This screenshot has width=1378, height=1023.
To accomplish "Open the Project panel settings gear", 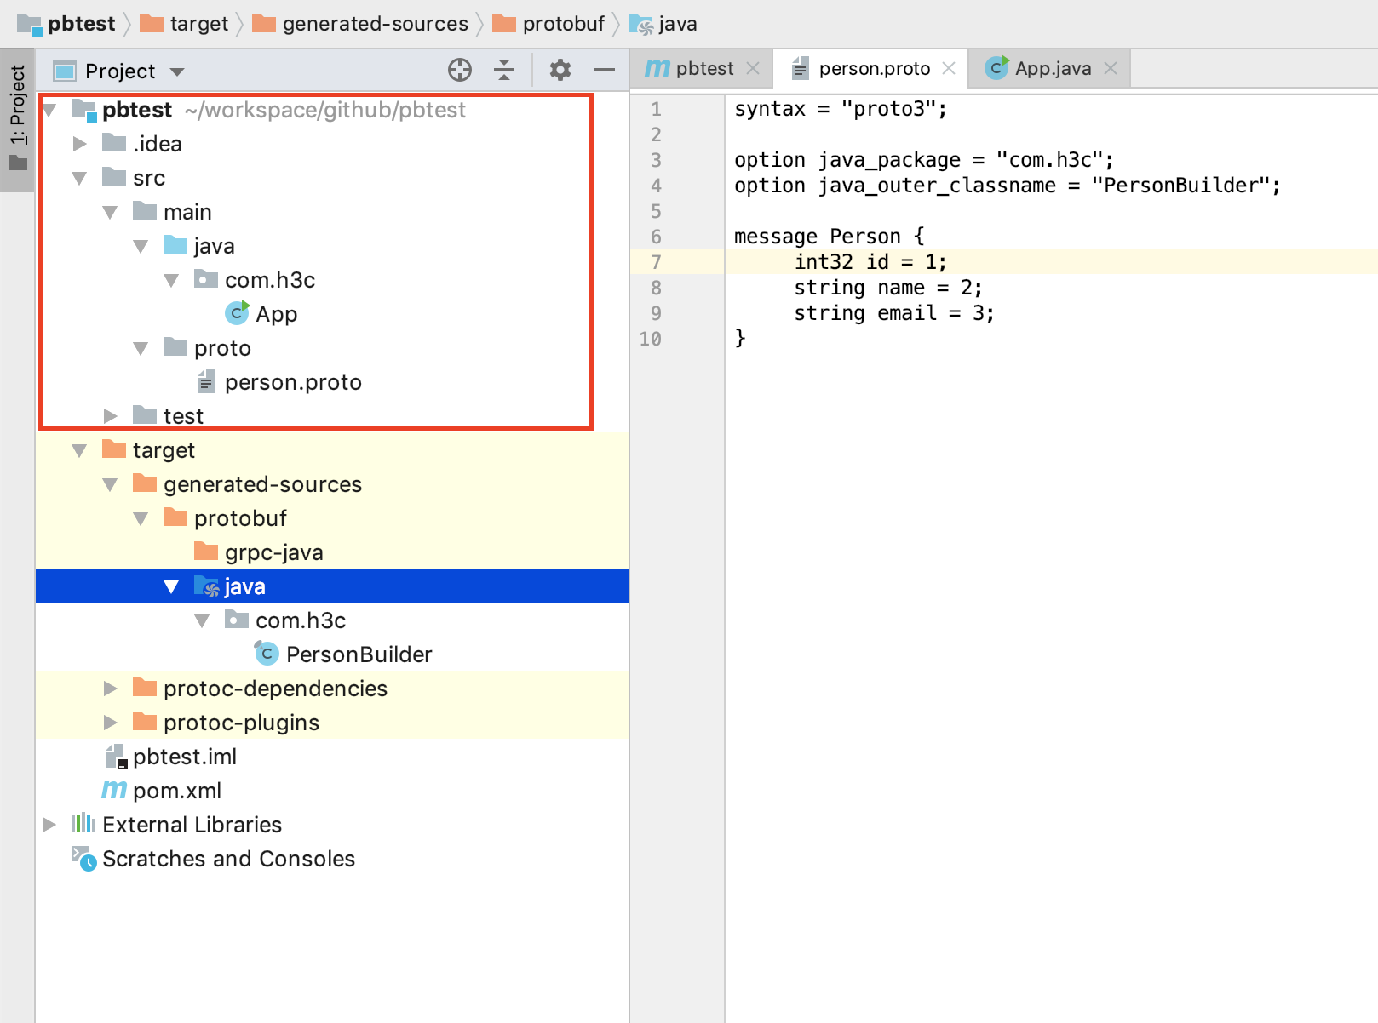I will click(x=560, y=70).
